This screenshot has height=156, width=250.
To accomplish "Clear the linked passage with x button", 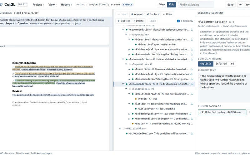I will (x=249, y=112).
